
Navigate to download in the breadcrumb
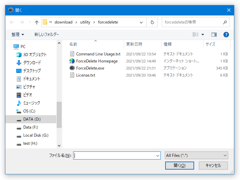tap(63, 22)
